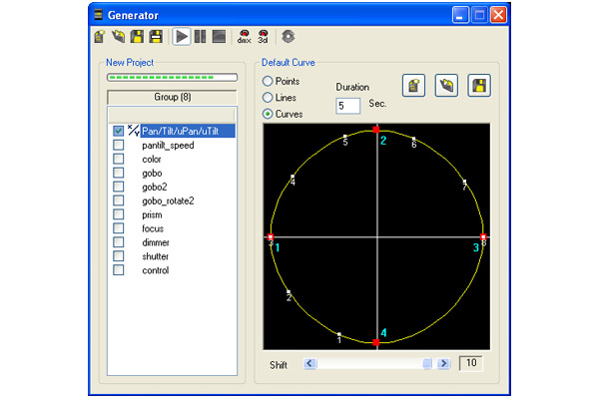Stop the generator playback
The width and height of the screenshot is (599, 399).
(219, 37)
